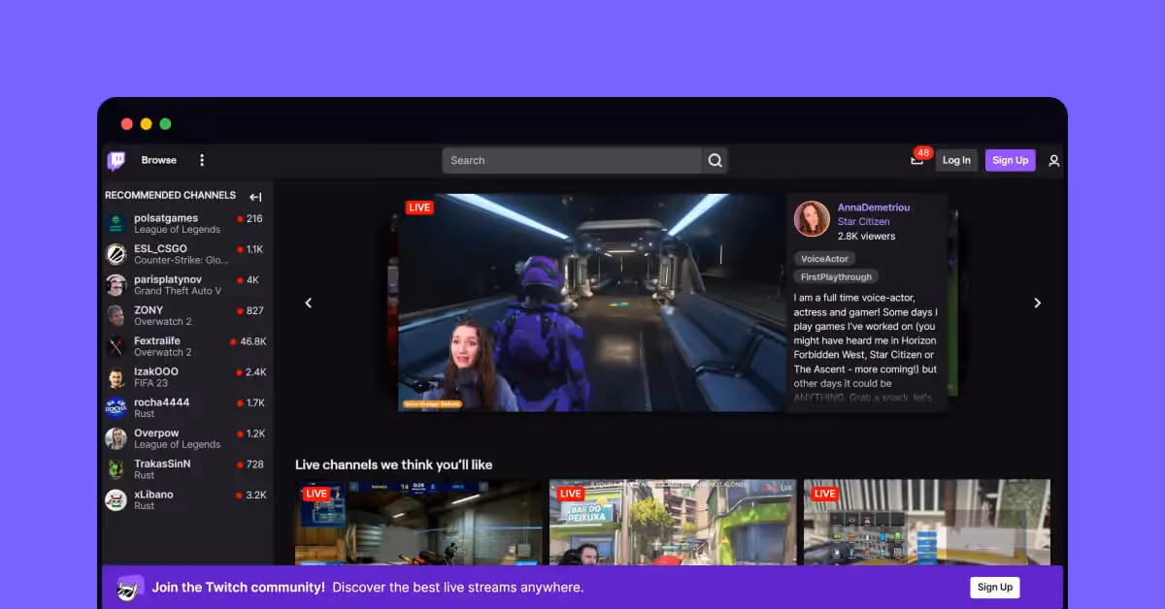Click the search magnifying glass icon
This screenshot has height=609, width=1165.
pyautogui.click(x=715, y=160)
